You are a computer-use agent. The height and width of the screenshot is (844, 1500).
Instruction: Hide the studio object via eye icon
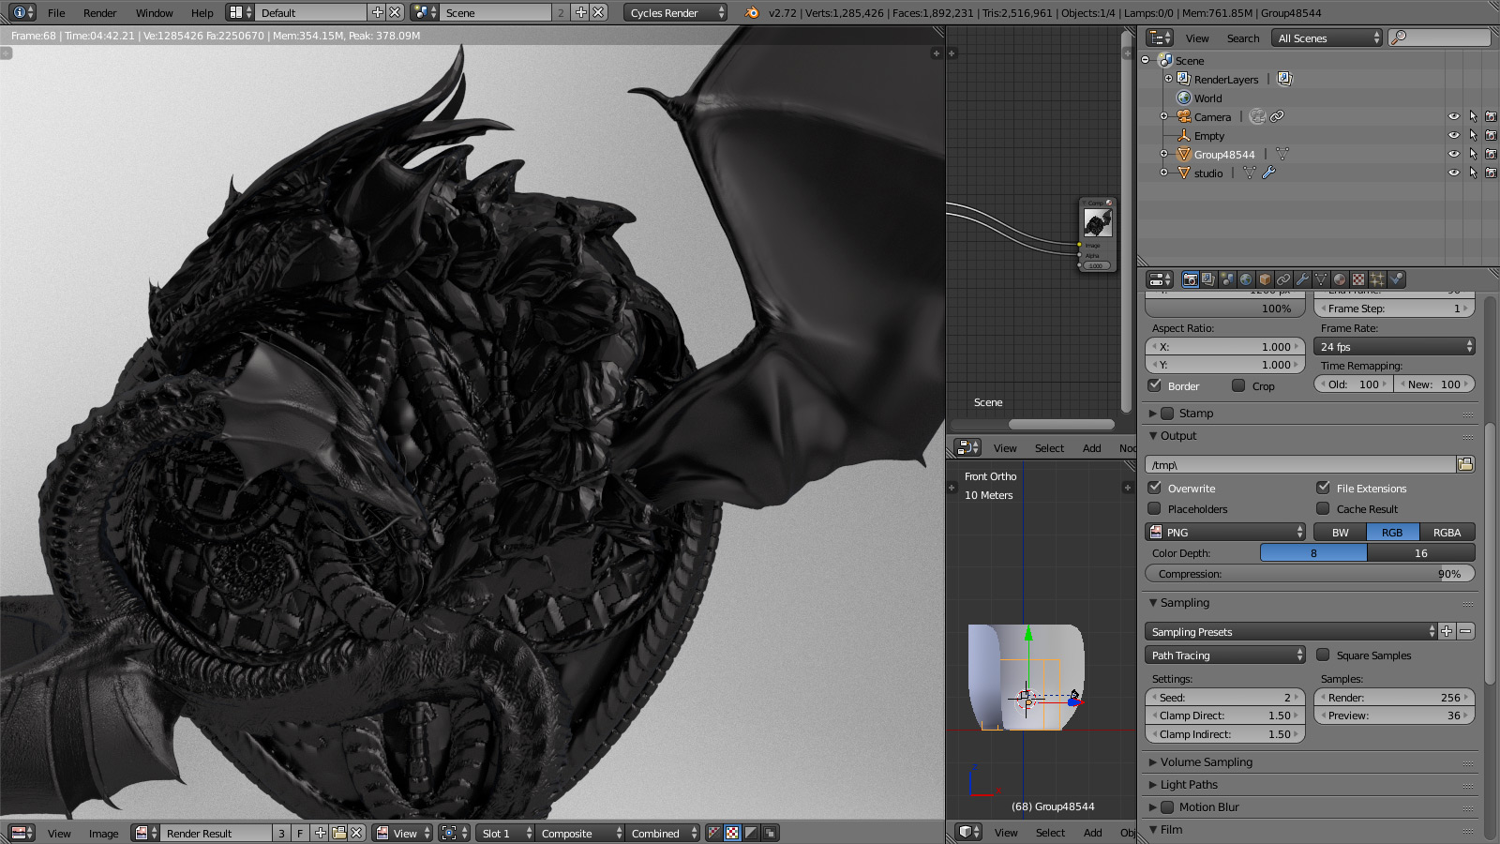click(x=1453, y=173)
